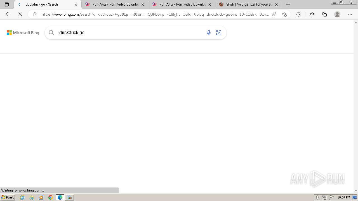Viewport: 358px width, 201px height.
Task: Open the Favorites list
Action: [312, 14]
